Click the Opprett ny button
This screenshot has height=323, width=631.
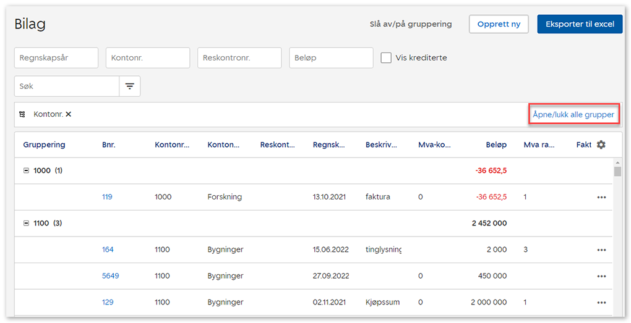[x=499, y=24]
